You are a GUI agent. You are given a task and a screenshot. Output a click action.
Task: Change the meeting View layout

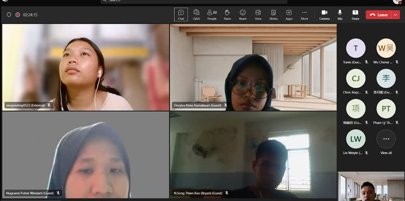tap(258, 14)
